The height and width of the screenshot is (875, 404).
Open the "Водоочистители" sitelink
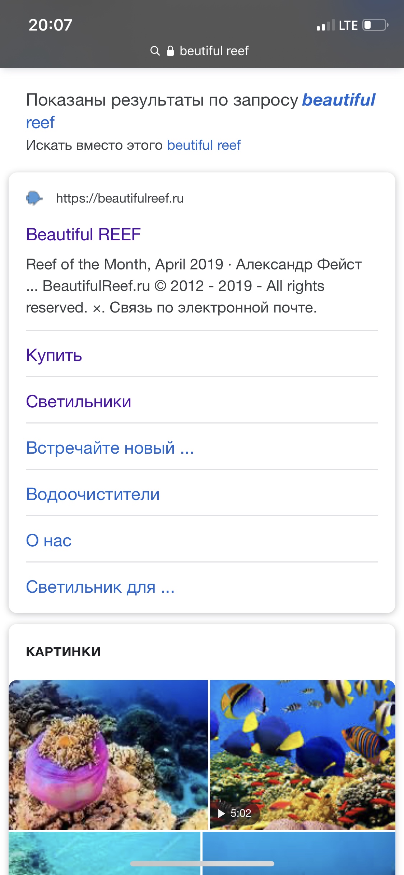(x=93, y=494)
